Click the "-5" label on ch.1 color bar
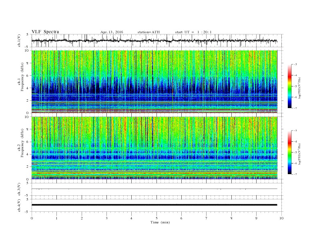 (295, 86)
